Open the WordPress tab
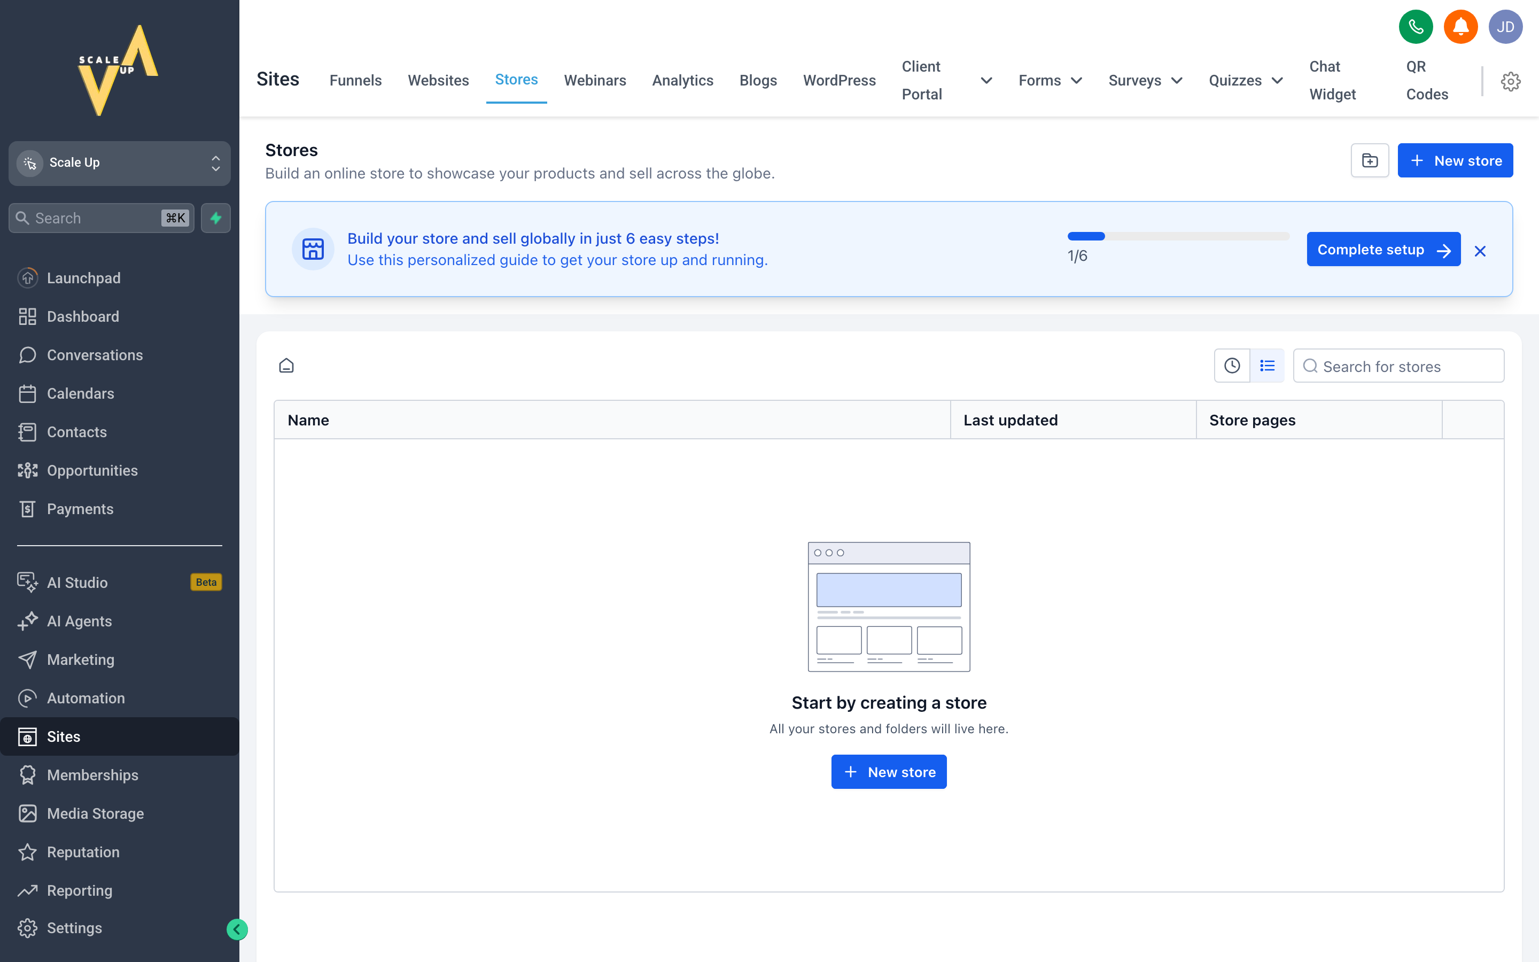This screenshot has width=1539, height=962. click(839, 80)
